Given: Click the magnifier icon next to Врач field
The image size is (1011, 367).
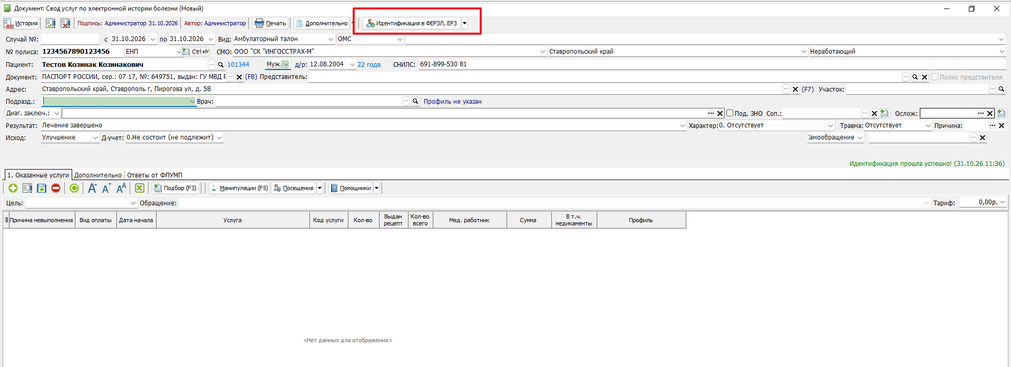Looking at the screenshot, I should tap(415, 101).
